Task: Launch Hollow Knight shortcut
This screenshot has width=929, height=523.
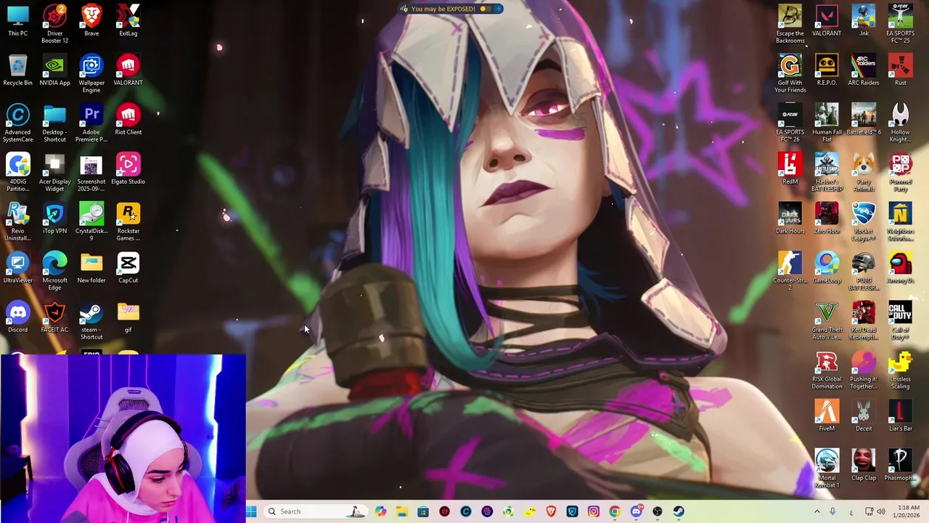Action: pyautogui.click(x=900, y=122)
